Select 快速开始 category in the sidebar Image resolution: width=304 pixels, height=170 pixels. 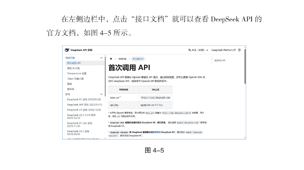pos(70,58)
